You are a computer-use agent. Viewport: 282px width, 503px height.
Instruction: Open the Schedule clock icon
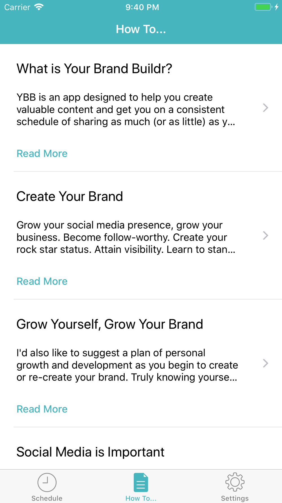tap(47, 482)
